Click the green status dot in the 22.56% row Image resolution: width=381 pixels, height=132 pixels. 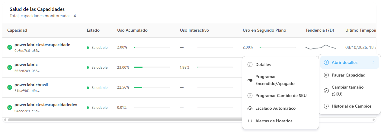(88, 88)
